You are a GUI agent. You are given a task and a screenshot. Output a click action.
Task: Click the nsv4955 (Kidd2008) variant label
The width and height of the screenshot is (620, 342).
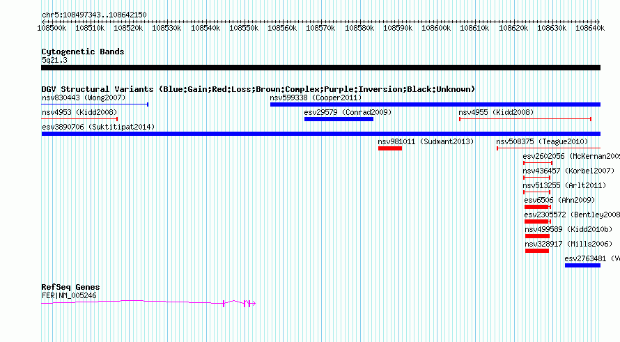tap(496, 112)
